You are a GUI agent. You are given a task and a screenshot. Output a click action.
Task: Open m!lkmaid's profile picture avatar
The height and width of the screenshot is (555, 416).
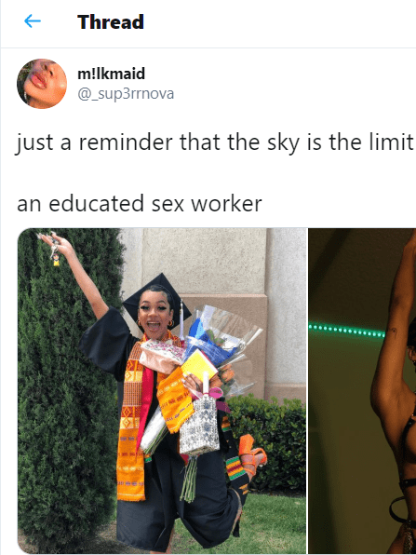42,84
